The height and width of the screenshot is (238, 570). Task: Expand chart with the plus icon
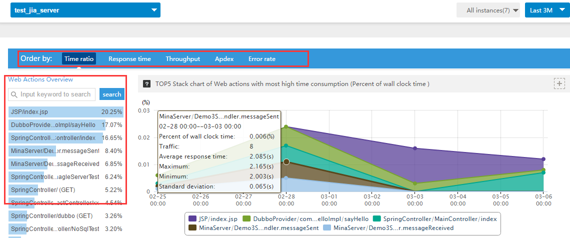[x=559, y=84]
